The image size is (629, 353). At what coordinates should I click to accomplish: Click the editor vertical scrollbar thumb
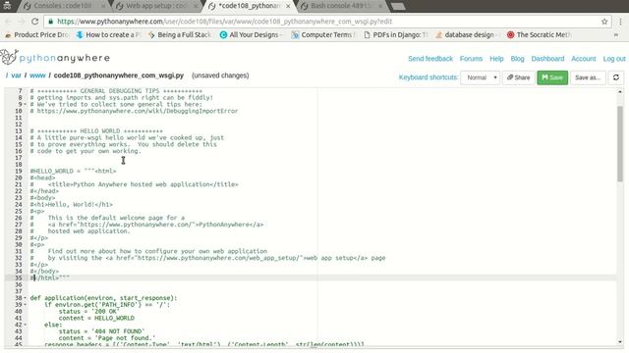pos(620,143)
